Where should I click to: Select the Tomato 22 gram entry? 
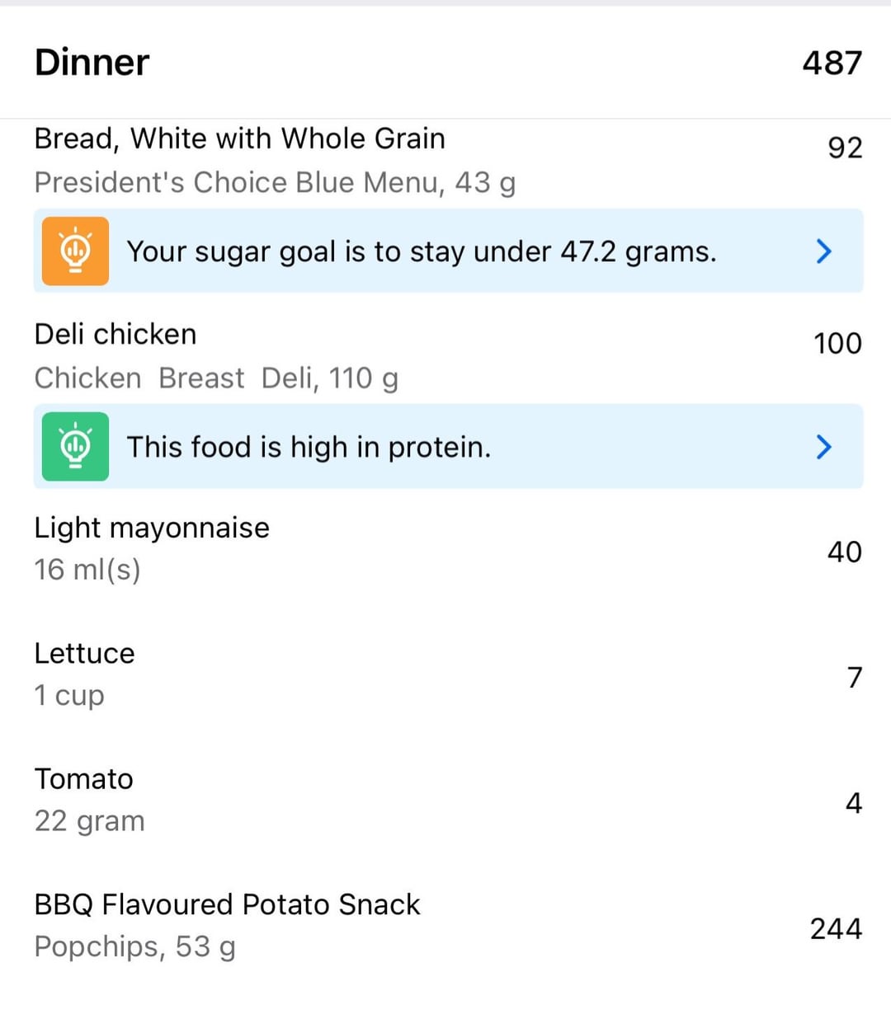click(x=445, y=800)
